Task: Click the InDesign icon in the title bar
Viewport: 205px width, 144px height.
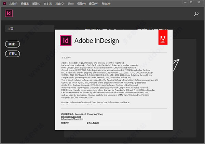Action: point(4,3)
